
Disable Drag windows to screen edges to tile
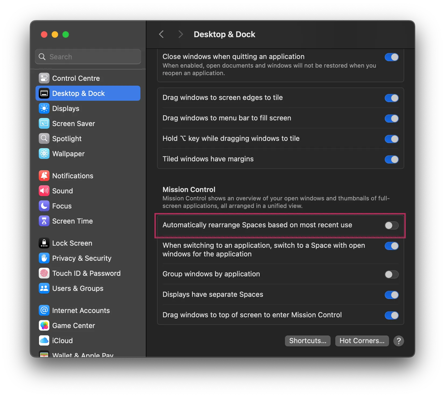point(391,98)
